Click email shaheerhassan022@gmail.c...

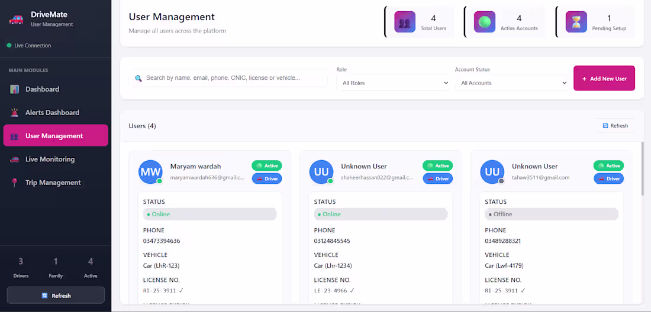[x=377, y=177]
